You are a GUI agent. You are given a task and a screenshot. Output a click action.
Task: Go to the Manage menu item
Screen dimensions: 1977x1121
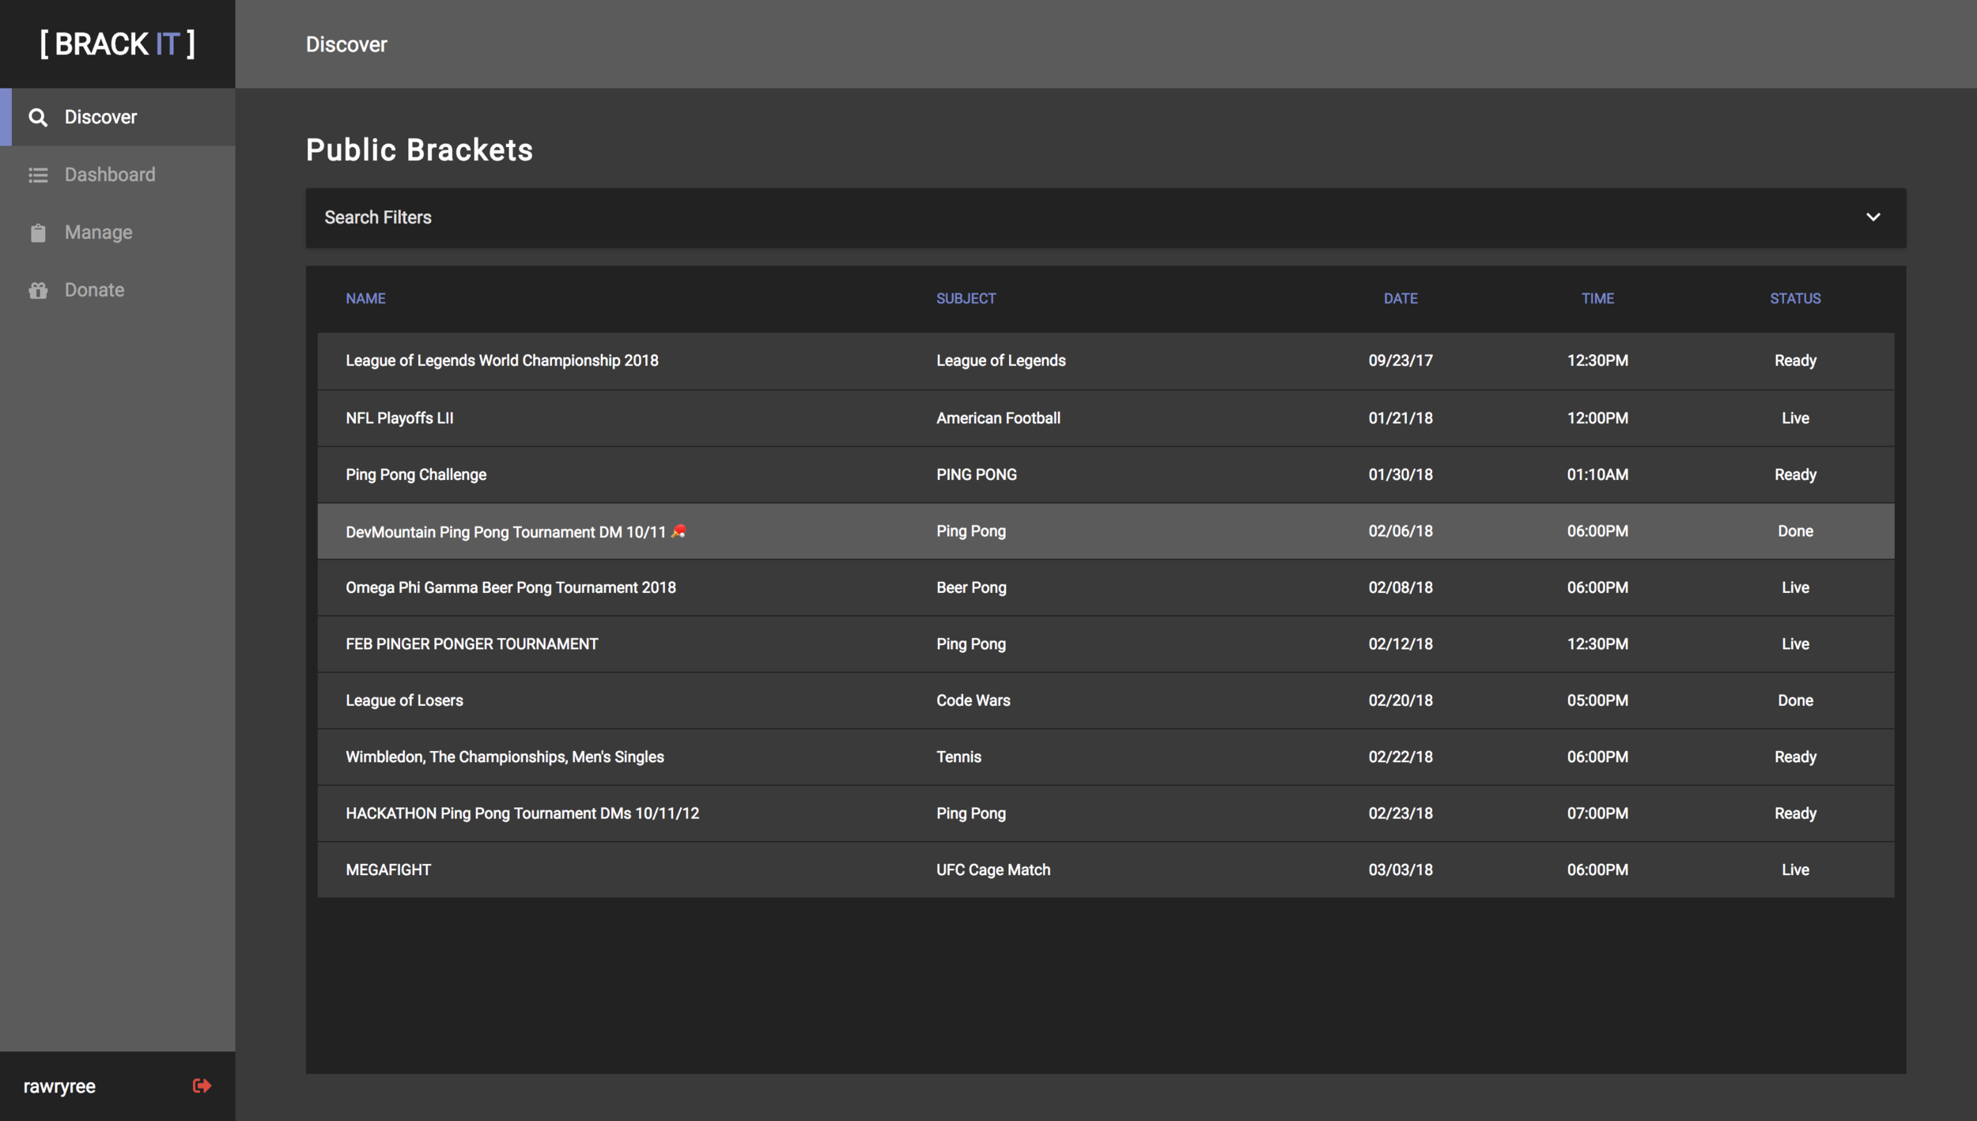pos(99,232)
